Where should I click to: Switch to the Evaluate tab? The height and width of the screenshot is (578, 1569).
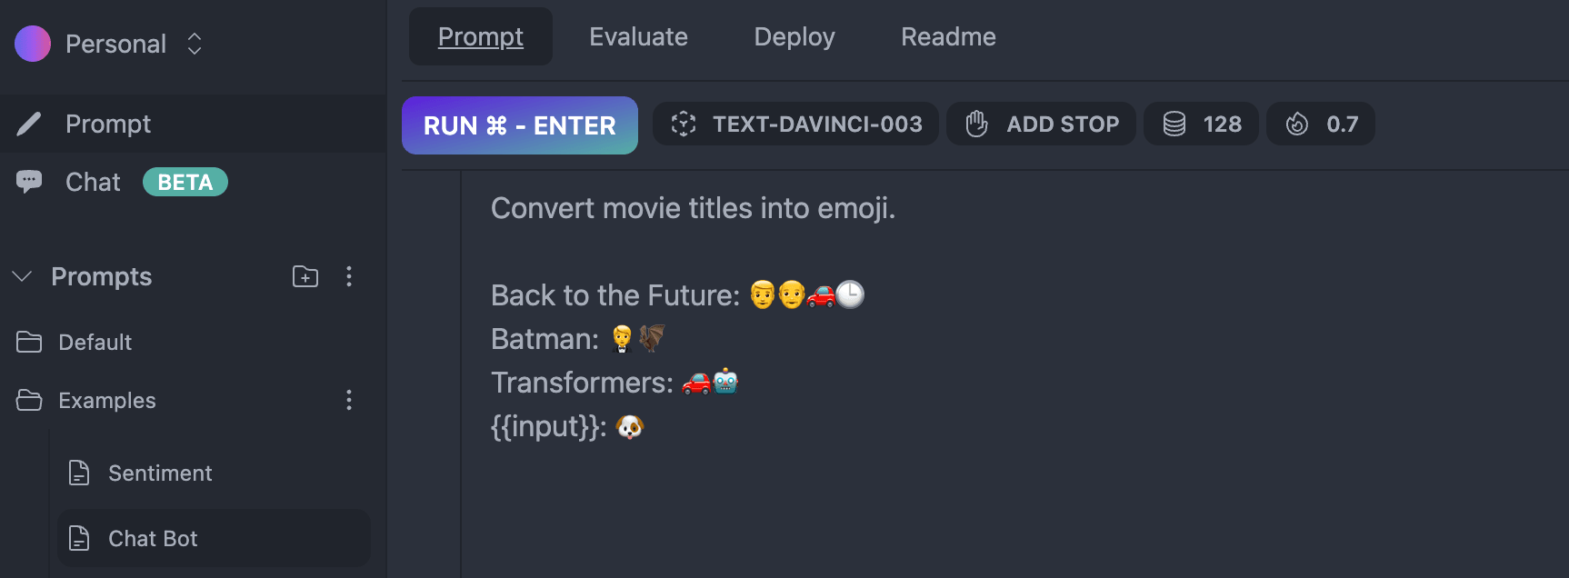point(638,36)
